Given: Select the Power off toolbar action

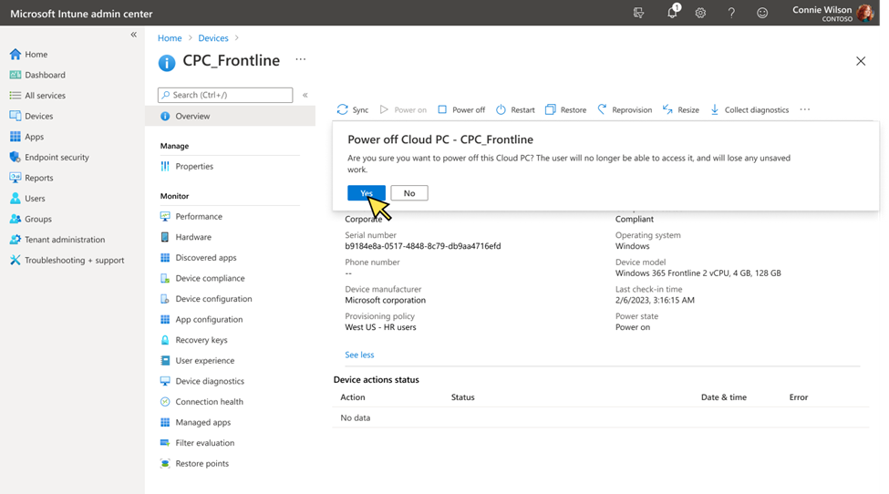Looking at the screenshot, I should click(x=461, y=110).
